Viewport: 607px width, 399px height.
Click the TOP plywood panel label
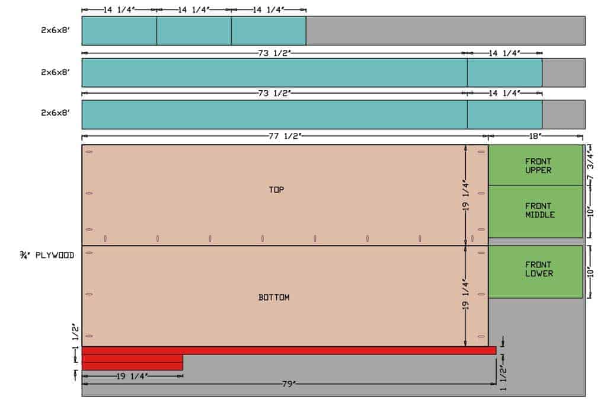[276, 190]
